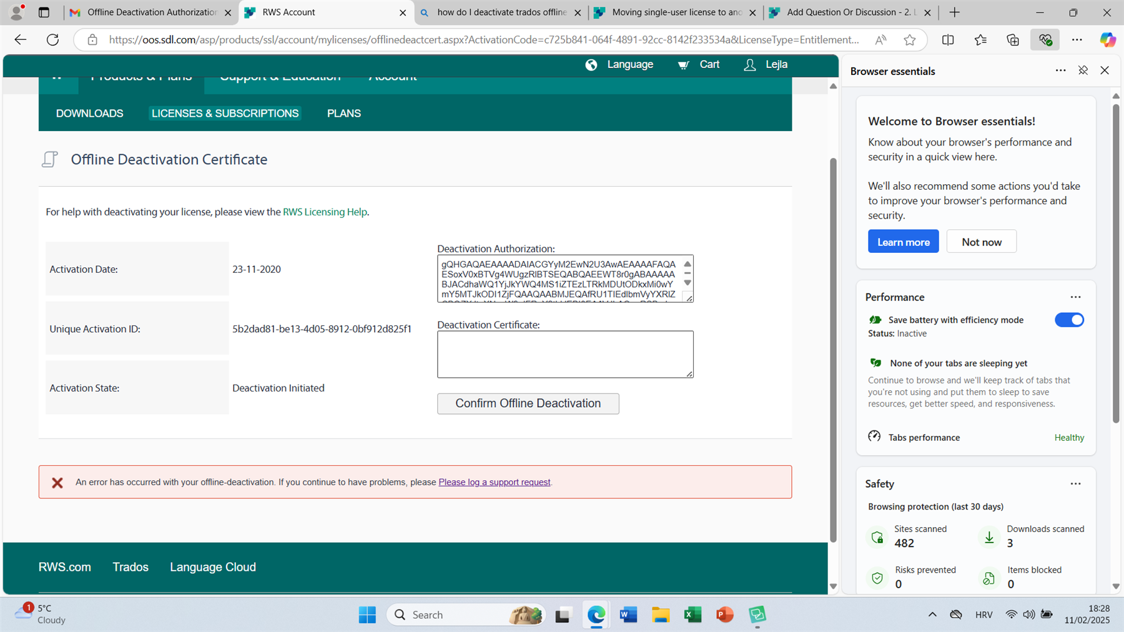Open the Favorites list icon
Viewport: 1124px width, 632px height.
pos(980,40)
